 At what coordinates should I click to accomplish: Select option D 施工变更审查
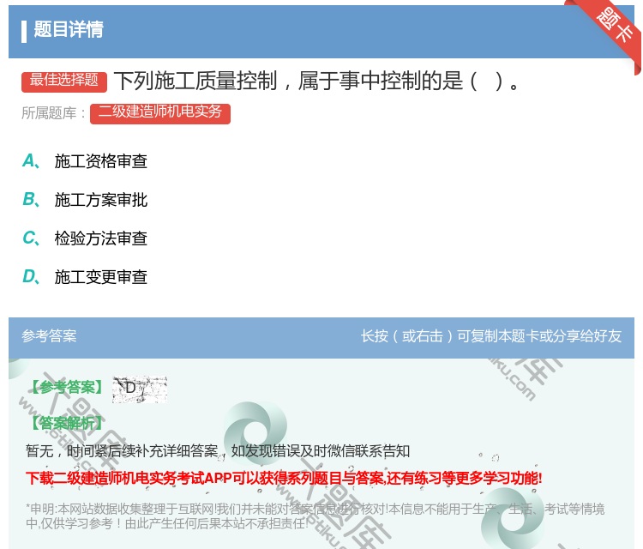(85, 277)
